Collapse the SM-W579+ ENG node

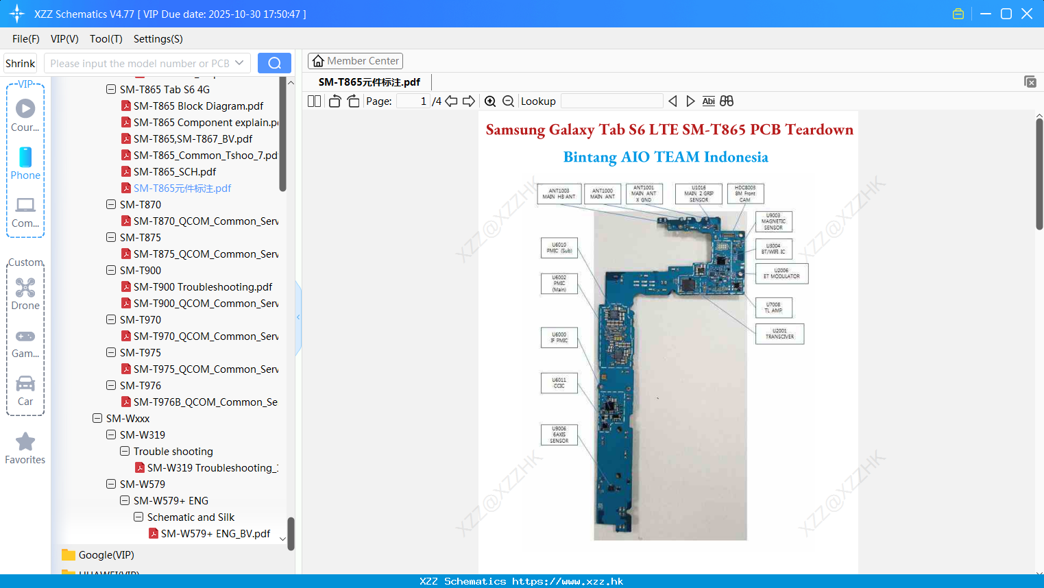coord(125,500)
